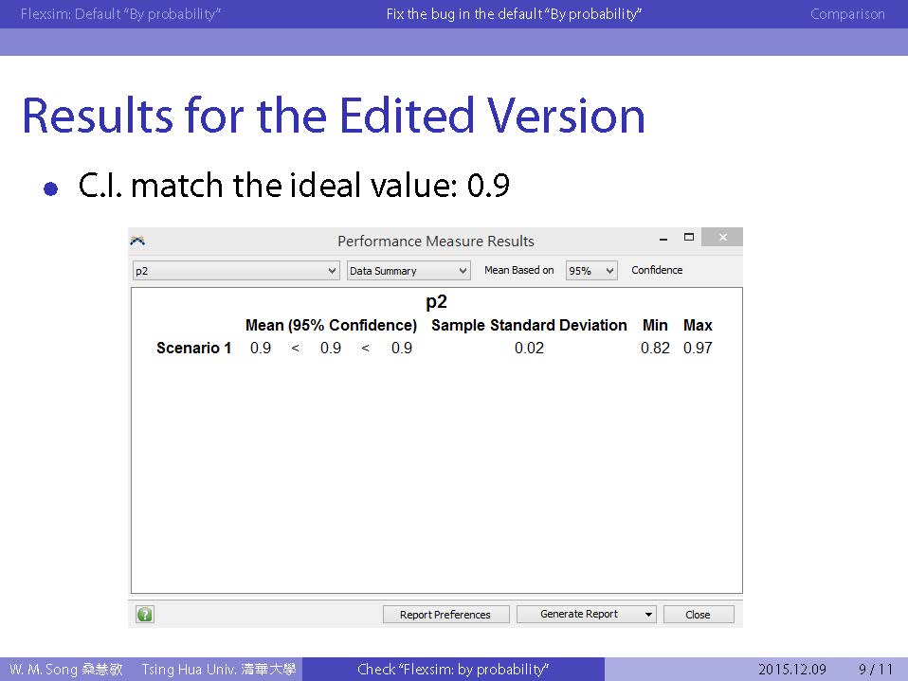Maximize the Performance Measure Results window
The image size is (908, 681).
click(689, 238)
